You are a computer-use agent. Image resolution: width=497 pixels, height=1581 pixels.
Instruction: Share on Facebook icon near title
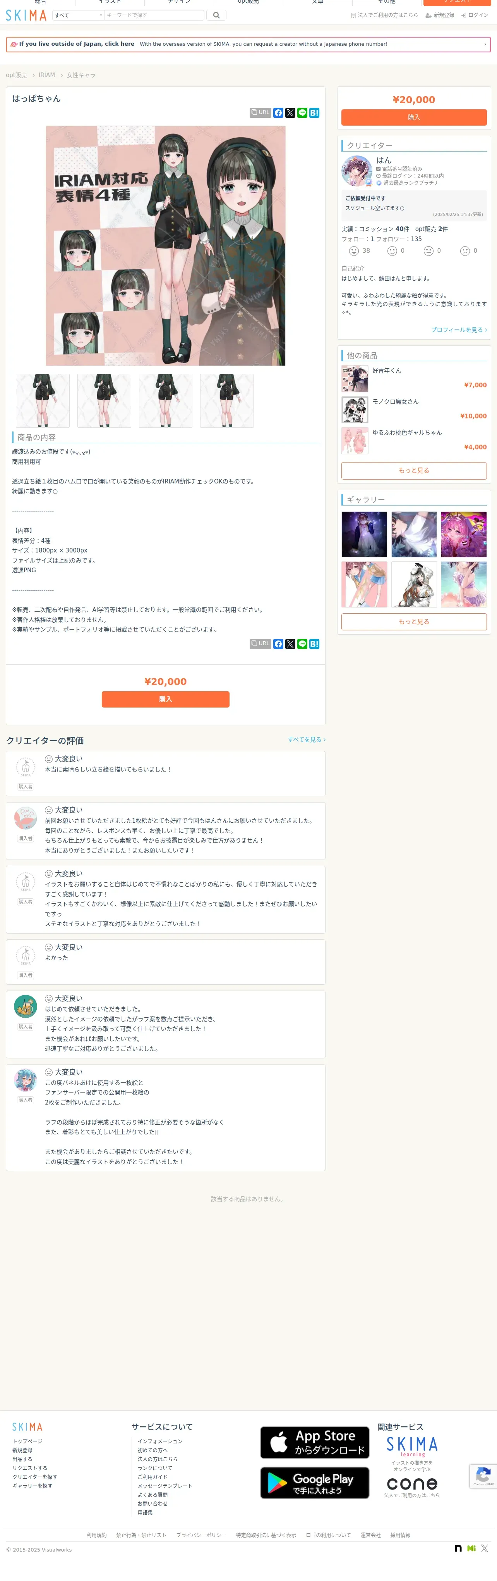tap(278, 113)
